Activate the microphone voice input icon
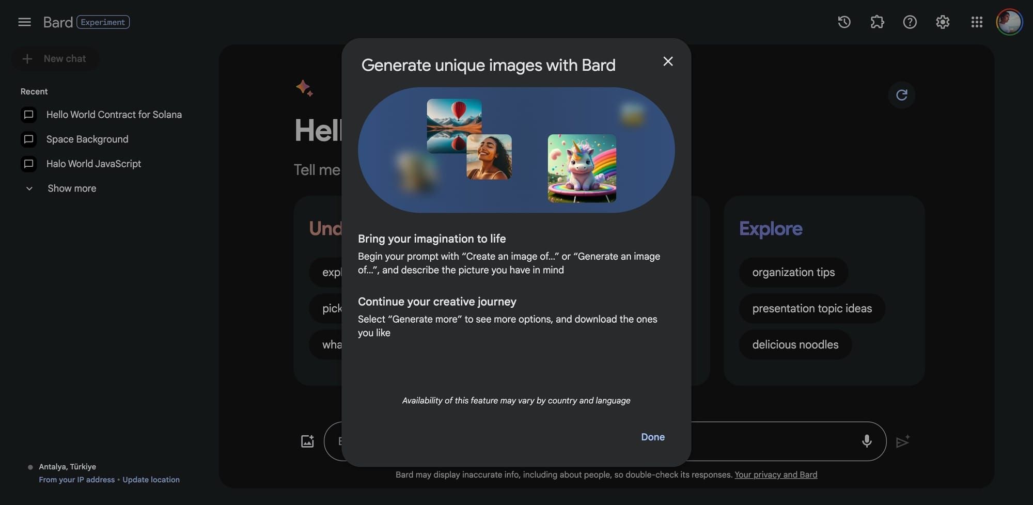The height and width of the screenshot is (505, 1033). (x=867, y=441)
